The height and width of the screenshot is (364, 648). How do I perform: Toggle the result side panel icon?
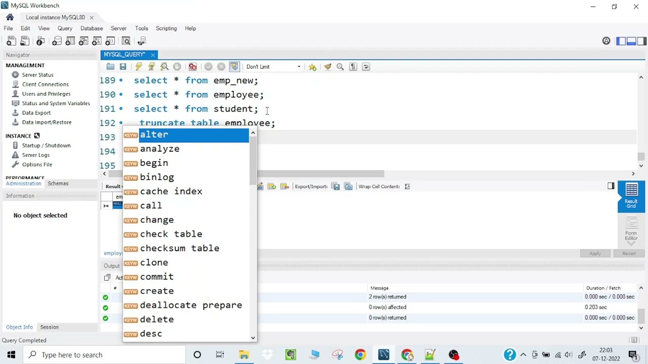[611, 187]
